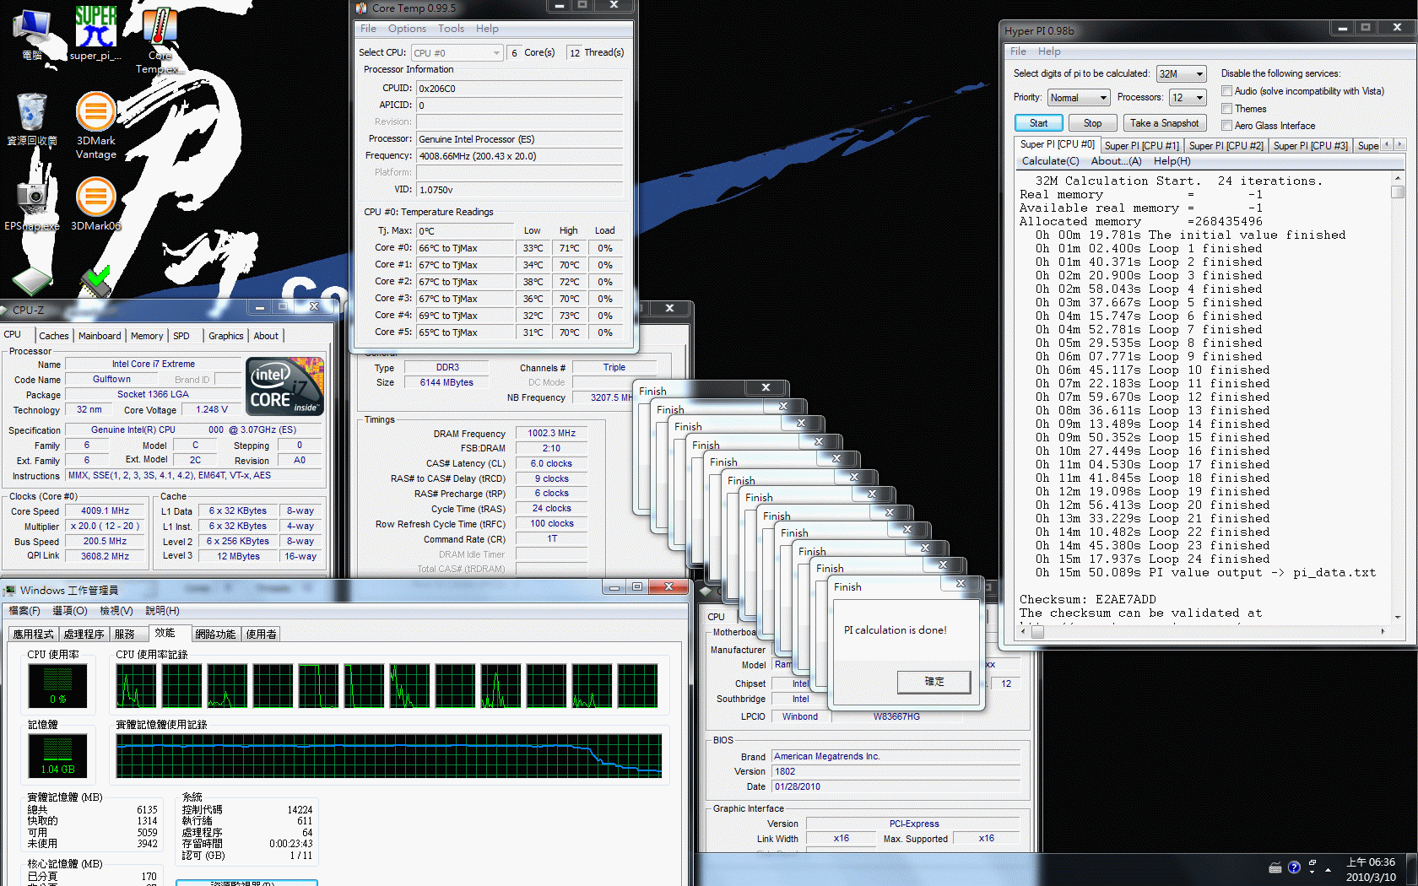Click the Hyper PI vertical scrollbar down arrow

click(1398, 617)
